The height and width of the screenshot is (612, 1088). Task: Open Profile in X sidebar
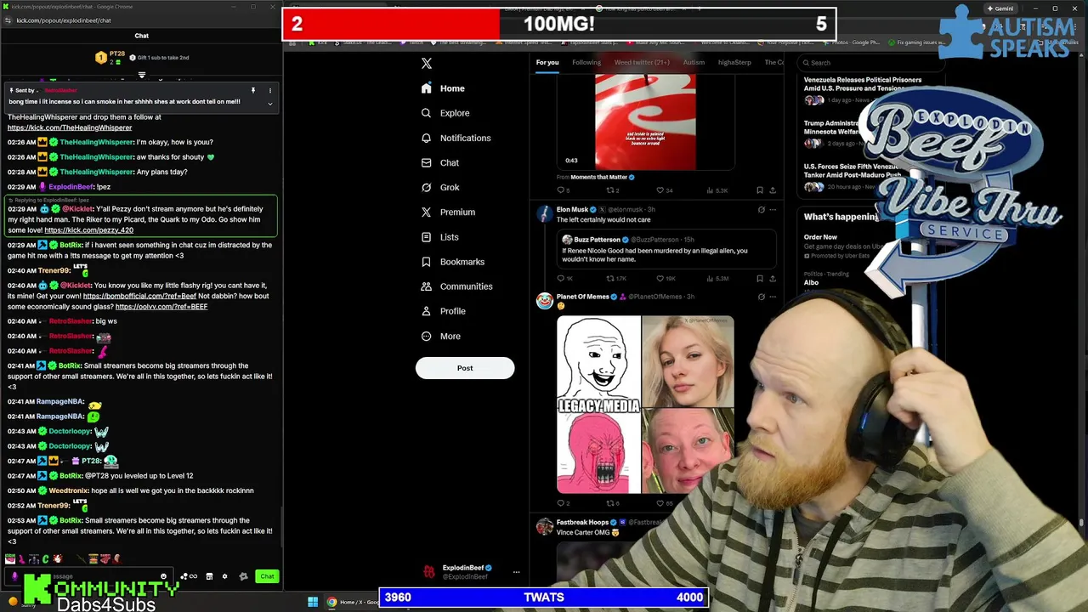click(x=443, y=311)
